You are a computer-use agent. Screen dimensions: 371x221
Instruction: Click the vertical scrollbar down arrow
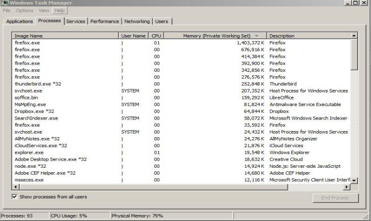click(x=354, y=180)
